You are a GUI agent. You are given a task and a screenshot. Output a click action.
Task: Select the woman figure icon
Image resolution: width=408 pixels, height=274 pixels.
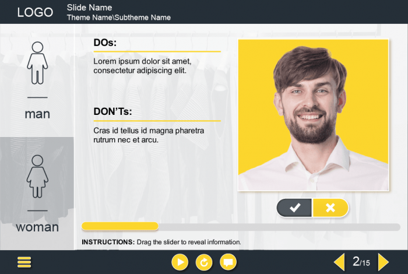(x=37, y=177)
